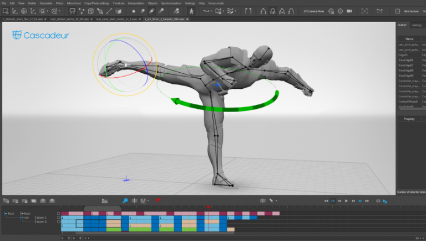Image resolution: width=426 pixels, height=241 pixels.
Task: Open the trajectory wave tool icon
Action: click(206, 11)
